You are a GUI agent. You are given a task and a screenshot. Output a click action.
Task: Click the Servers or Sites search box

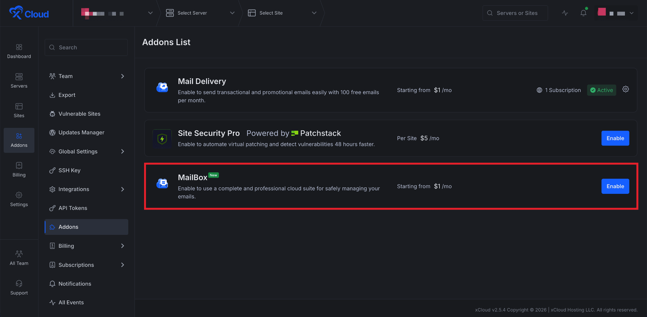click(x=515, y=13)
